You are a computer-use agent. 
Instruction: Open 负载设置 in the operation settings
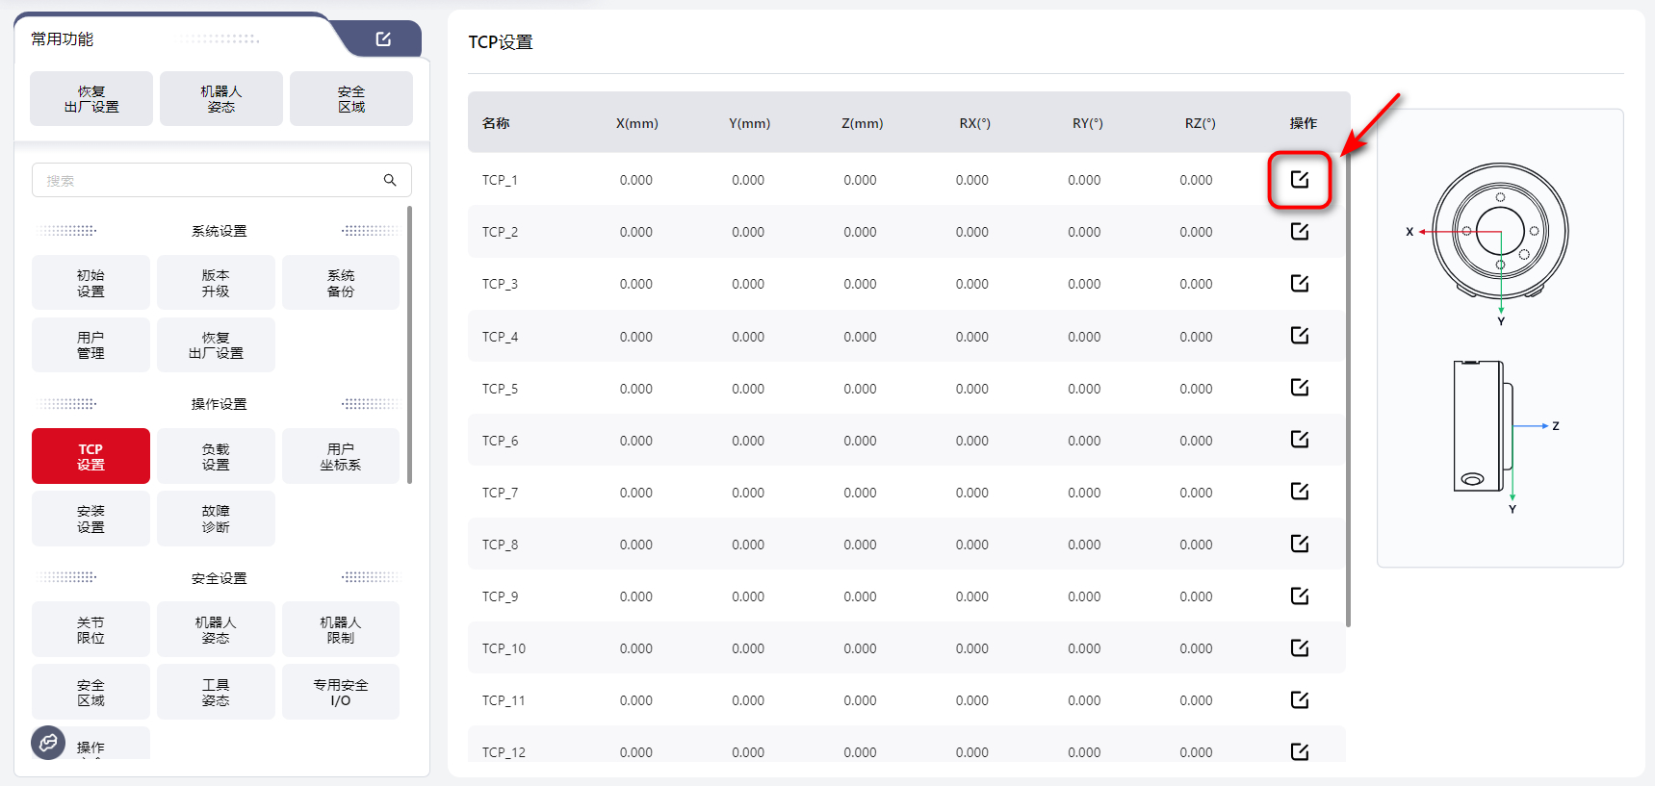[x=216, y=456]
